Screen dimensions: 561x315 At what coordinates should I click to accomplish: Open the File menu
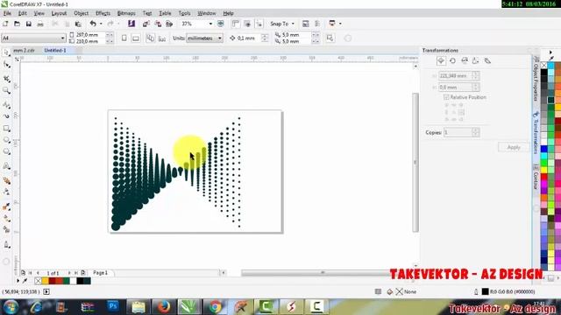[x=7, y=13]
